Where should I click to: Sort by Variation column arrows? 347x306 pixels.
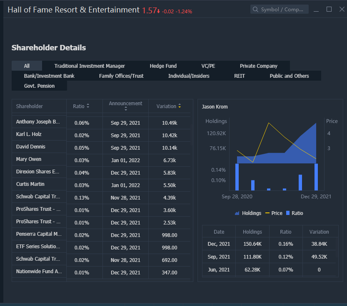[180, 106]
